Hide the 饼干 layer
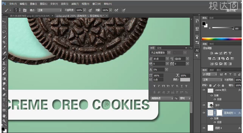Screen dimensions: 243x133 click(204, 105)
